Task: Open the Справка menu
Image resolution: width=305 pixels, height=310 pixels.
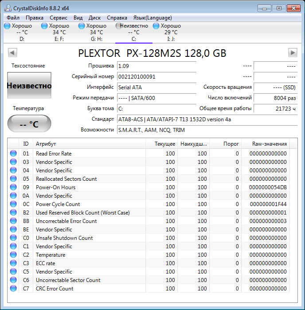Action: (x=117, y=18)
